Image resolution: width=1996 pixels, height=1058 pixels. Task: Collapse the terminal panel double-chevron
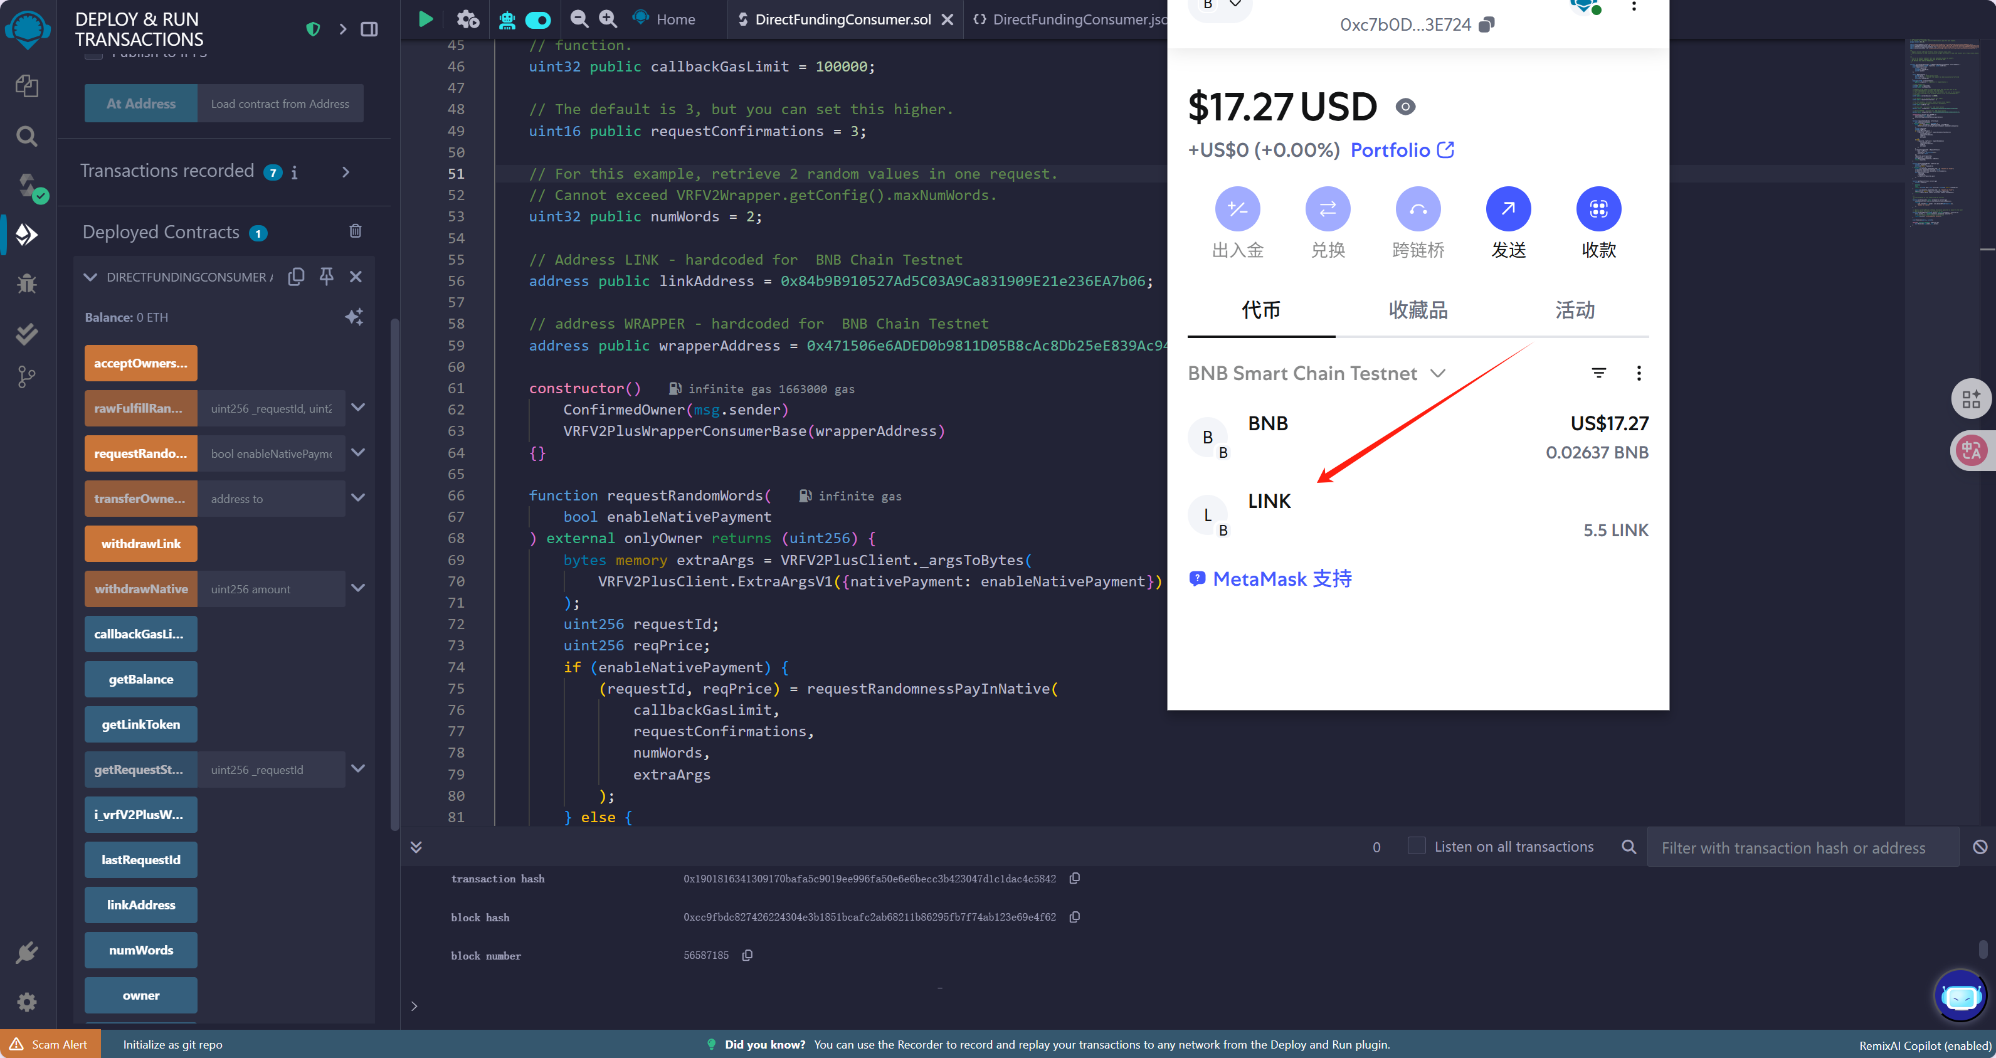coord(416,847)
